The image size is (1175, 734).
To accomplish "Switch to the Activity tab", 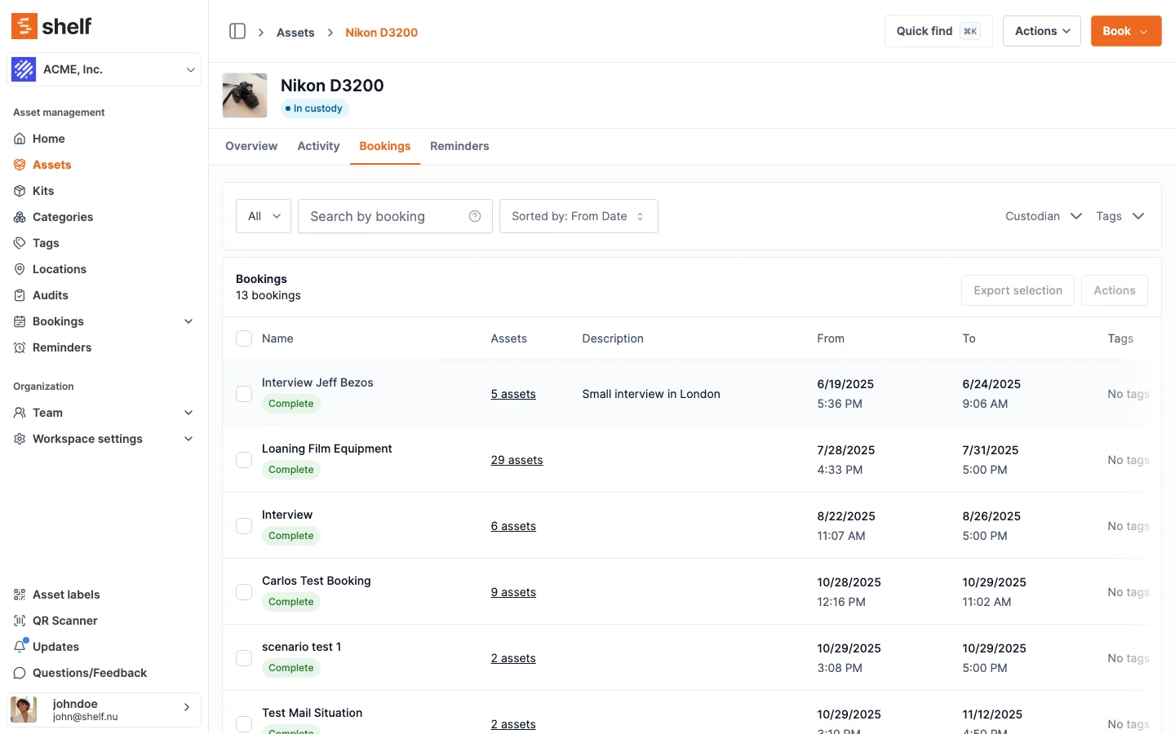I will (318, 146).
